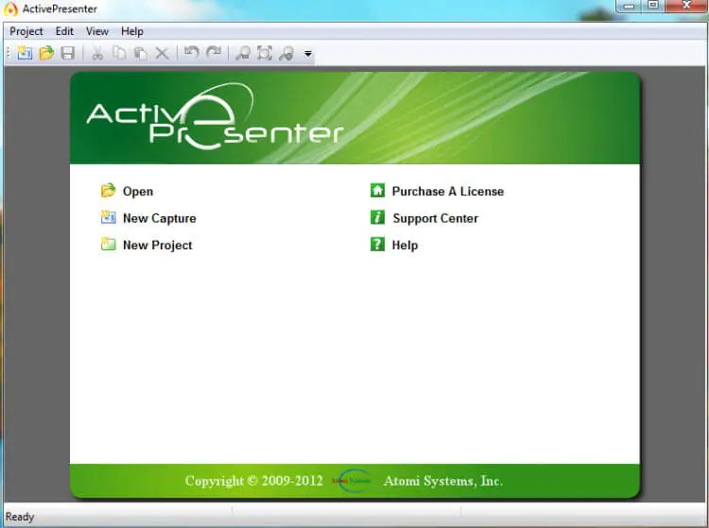Click the Copy toolbar icon
Screen dimensions: 709x528
pyautogui.click(x=119, y=53)
